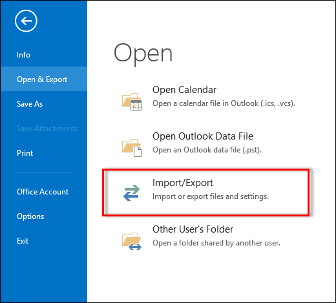Click the Open Outlook Data File title
Screen dimensions: 336x303
(x=203, y=136)
